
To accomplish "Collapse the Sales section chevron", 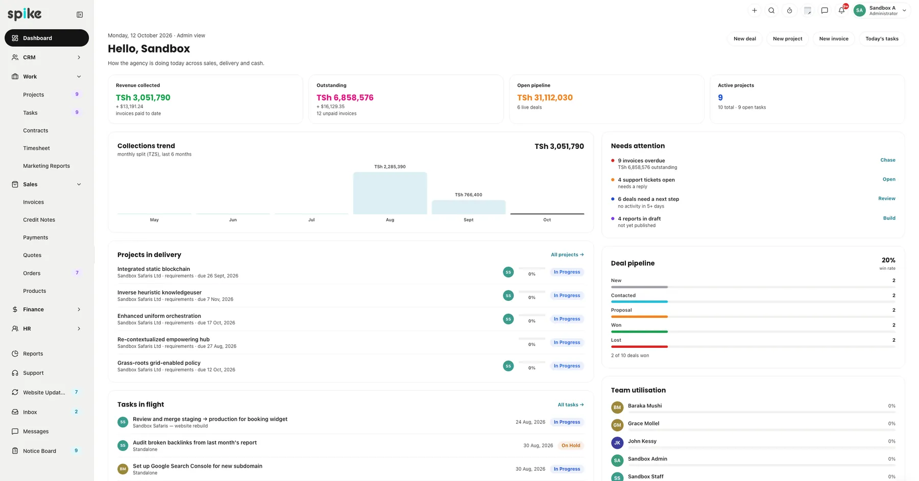I will tap(79, 185).
